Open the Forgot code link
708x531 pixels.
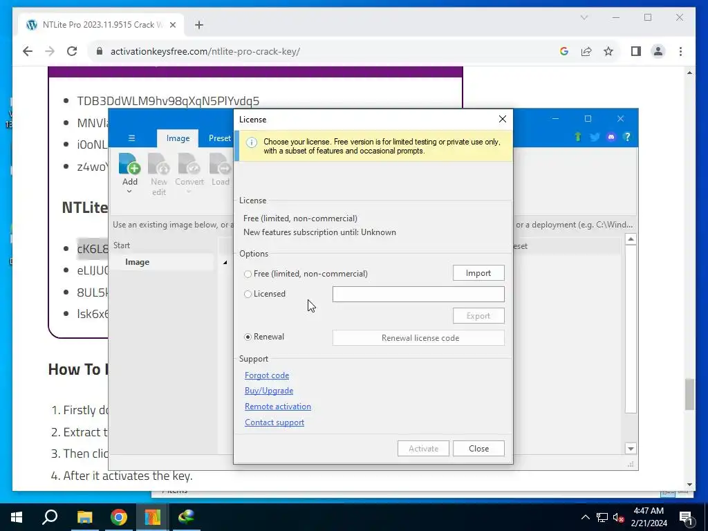[x=267, y=375]
